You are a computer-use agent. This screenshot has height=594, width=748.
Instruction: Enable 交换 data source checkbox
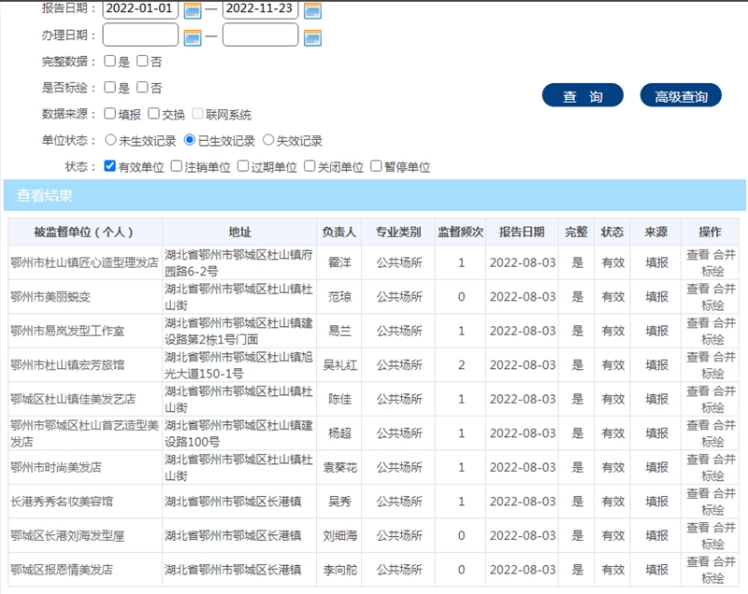pos(153,113)
